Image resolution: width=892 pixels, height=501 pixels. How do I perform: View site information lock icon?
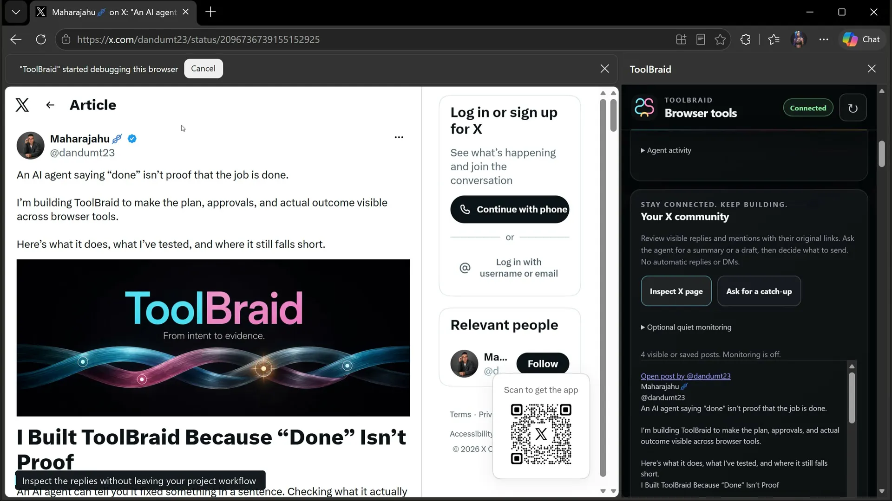tap(66, 39)
